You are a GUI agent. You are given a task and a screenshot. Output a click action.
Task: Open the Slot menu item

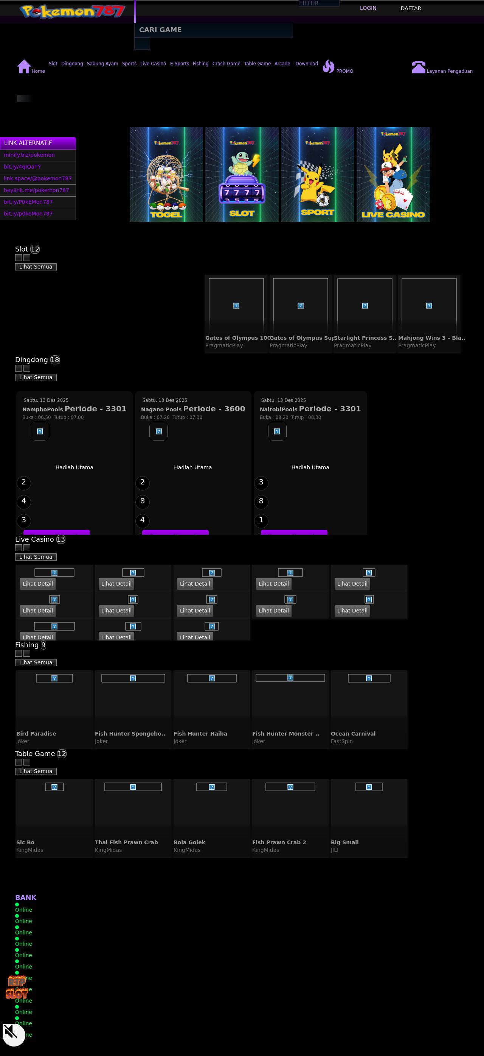[x=53, y=64]
